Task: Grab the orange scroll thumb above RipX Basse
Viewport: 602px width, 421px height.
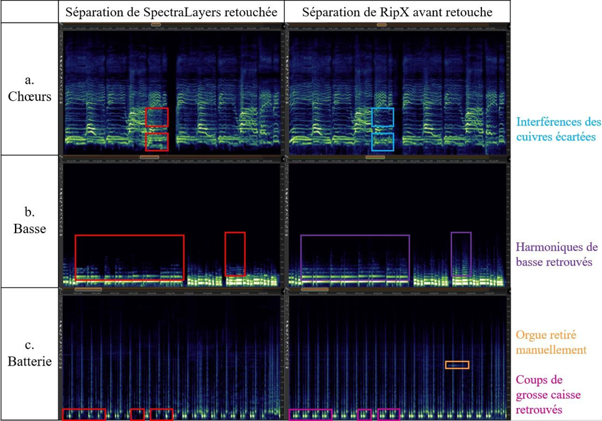Action: (x=375, y=157)
